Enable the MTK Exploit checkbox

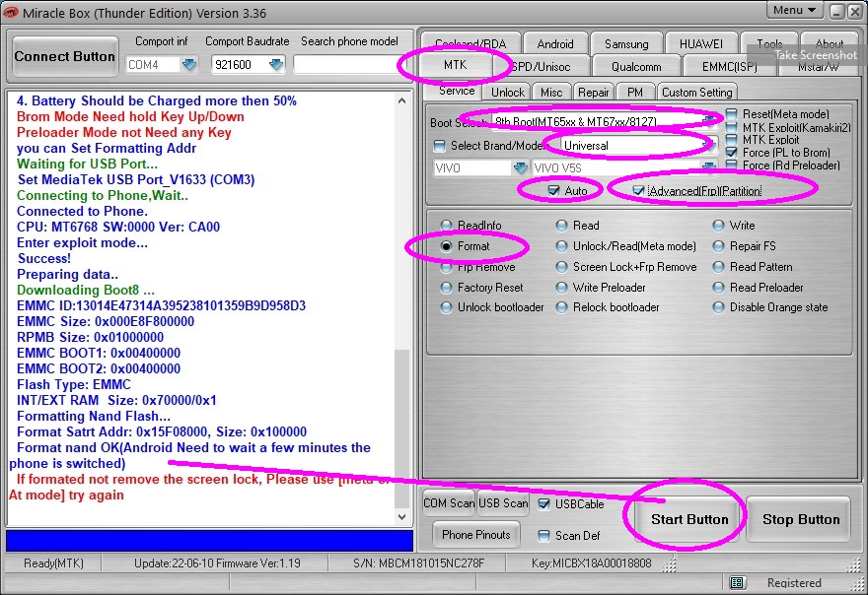(x=731, y=139)
